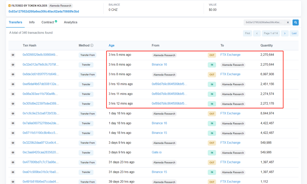View details eye icon for 0x5f266529e8c5066949 row
This screenshot has width=307, height=184.
[x=13, y=55]
